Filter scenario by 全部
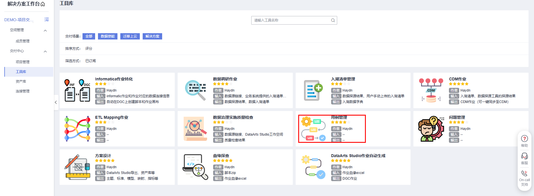The image size is (534, 196). (89, 36)
